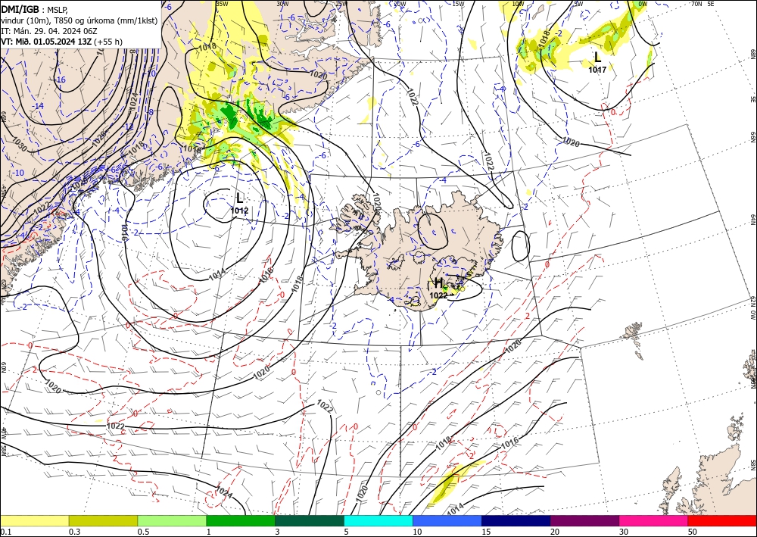Click the '0W' longitude label at top

[x=643, y=4]
